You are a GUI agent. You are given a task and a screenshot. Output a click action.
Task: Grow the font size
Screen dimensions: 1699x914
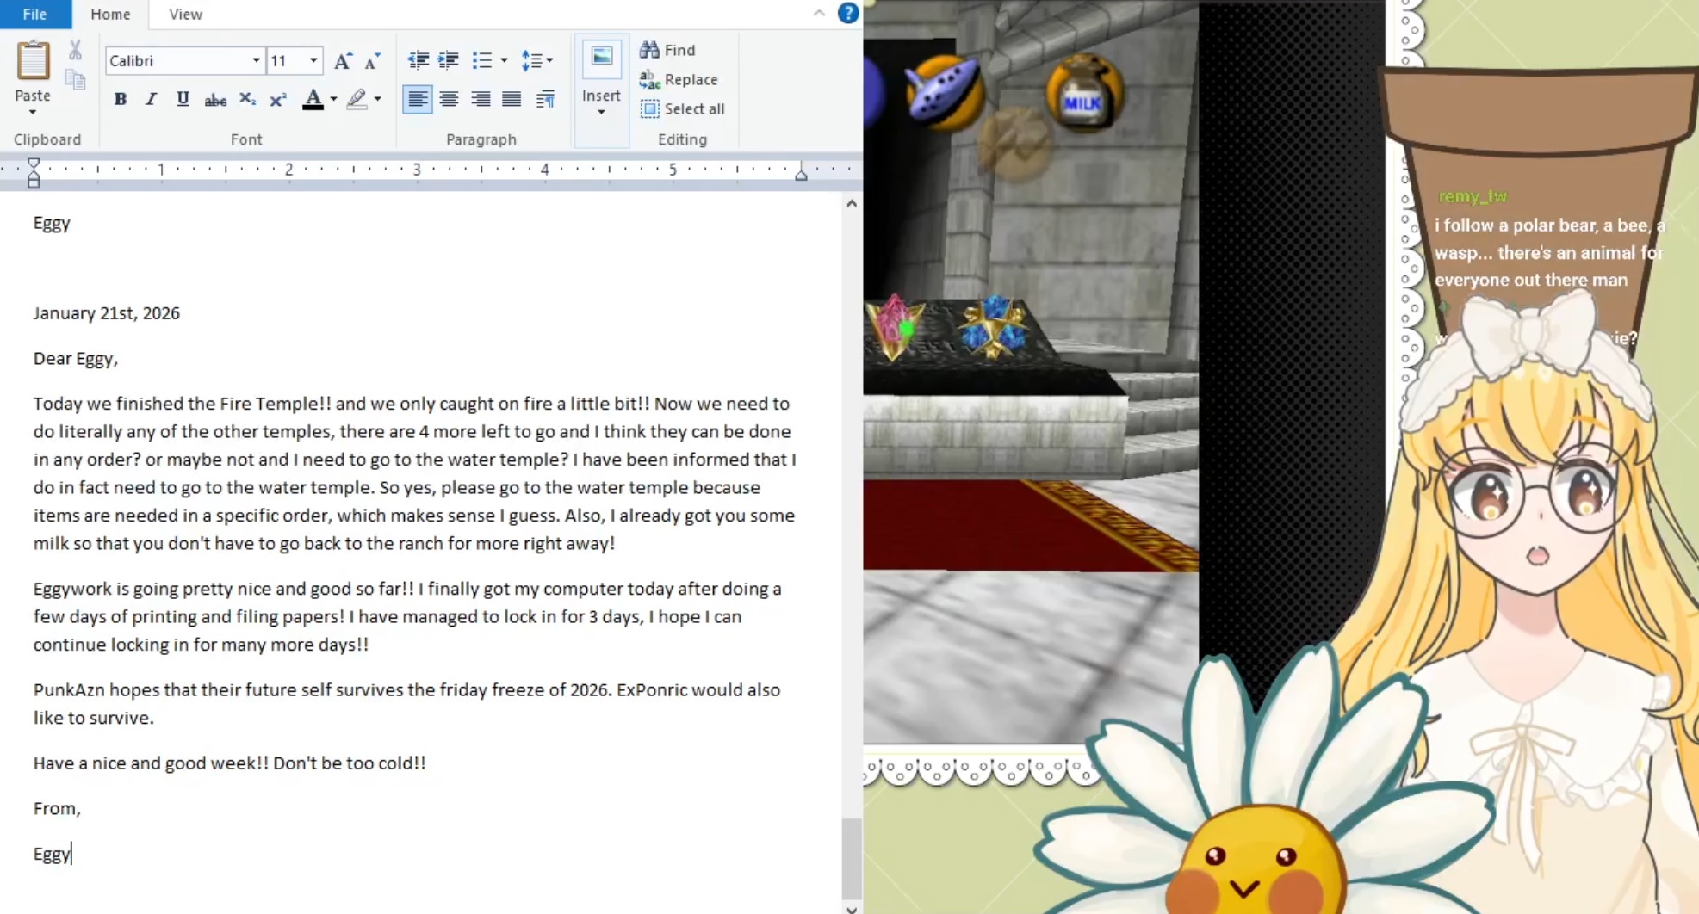tap(343, 60)
